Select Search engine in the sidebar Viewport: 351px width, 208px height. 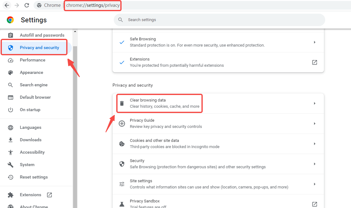click(x=34, y=85)
